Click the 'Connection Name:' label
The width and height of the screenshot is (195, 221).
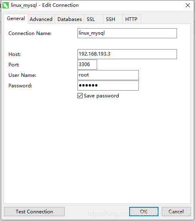30,33
